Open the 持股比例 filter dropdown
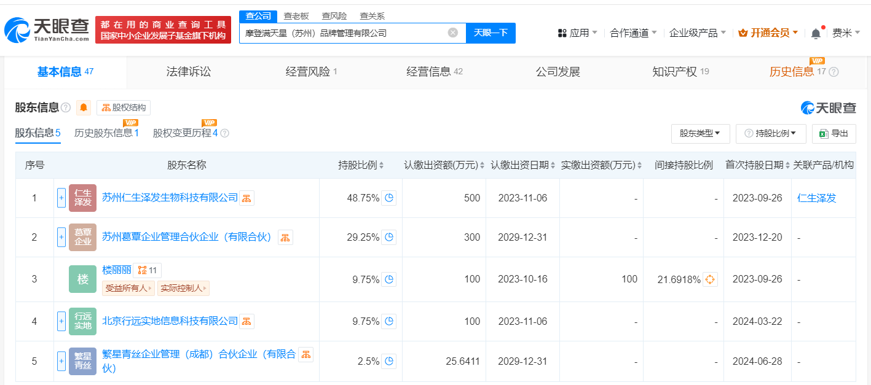The image size is (871, 385). click(770, 133)
